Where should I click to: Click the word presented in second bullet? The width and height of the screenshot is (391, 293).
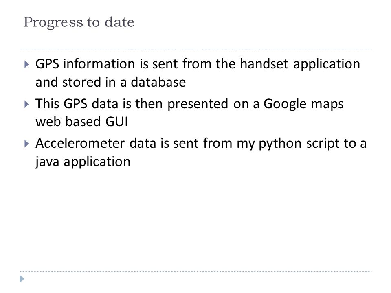pos(198,105)
